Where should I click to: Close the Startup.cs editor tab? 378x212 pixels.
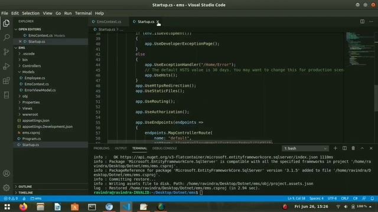158,22
